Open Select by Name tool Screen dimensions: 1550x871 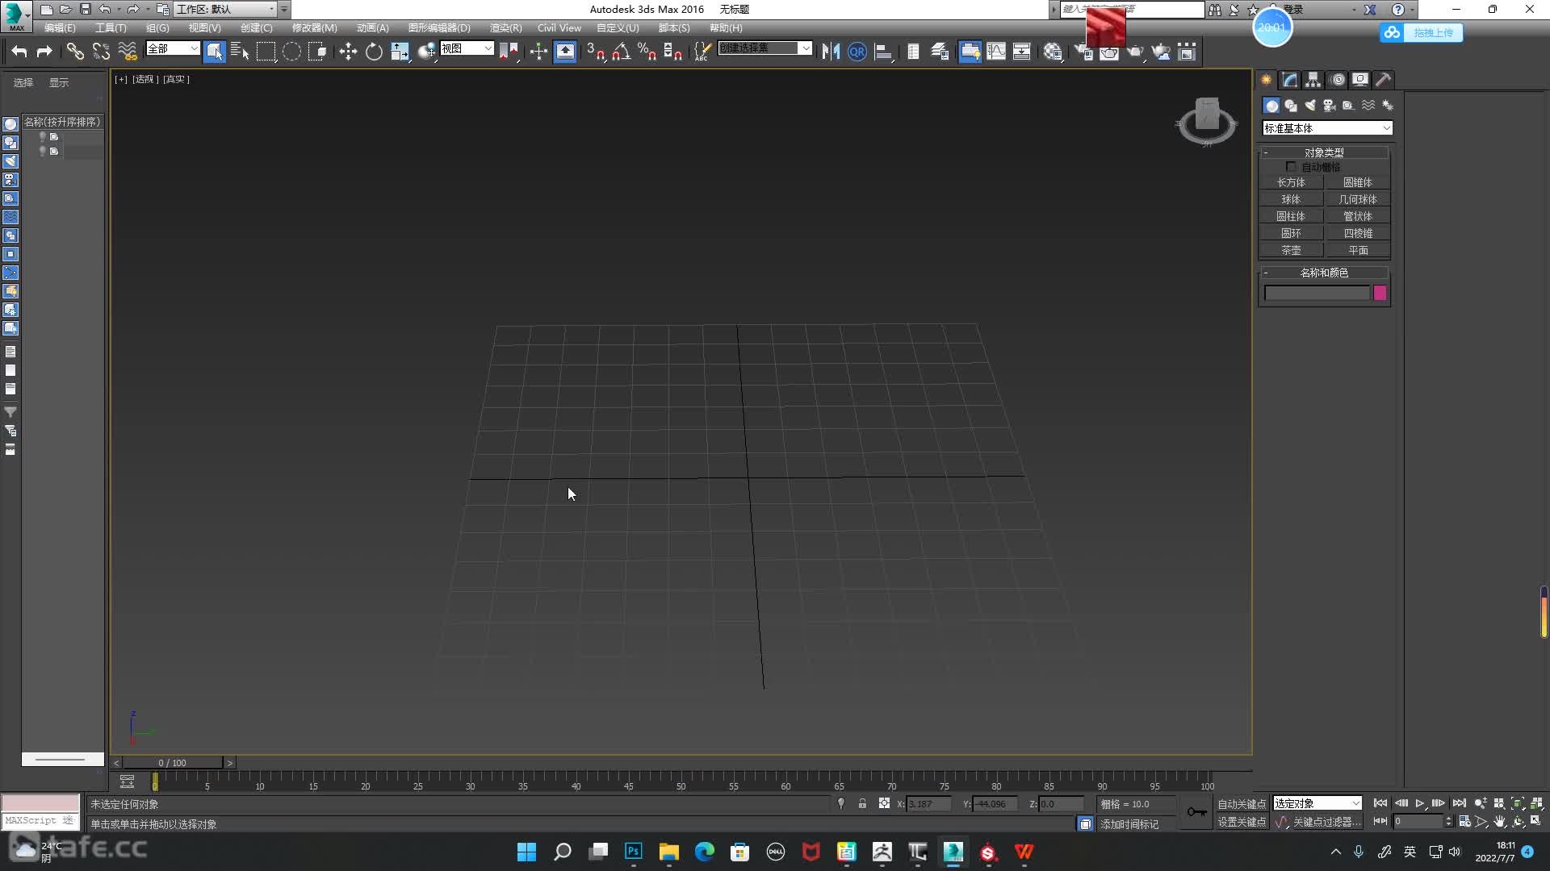[x=240, y=52]
